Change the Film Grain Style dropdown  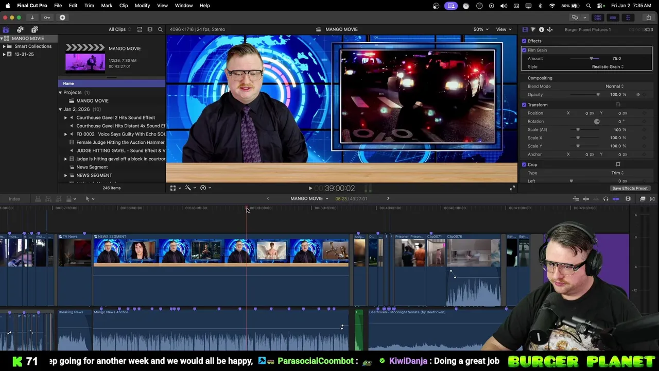coord(608,67)
